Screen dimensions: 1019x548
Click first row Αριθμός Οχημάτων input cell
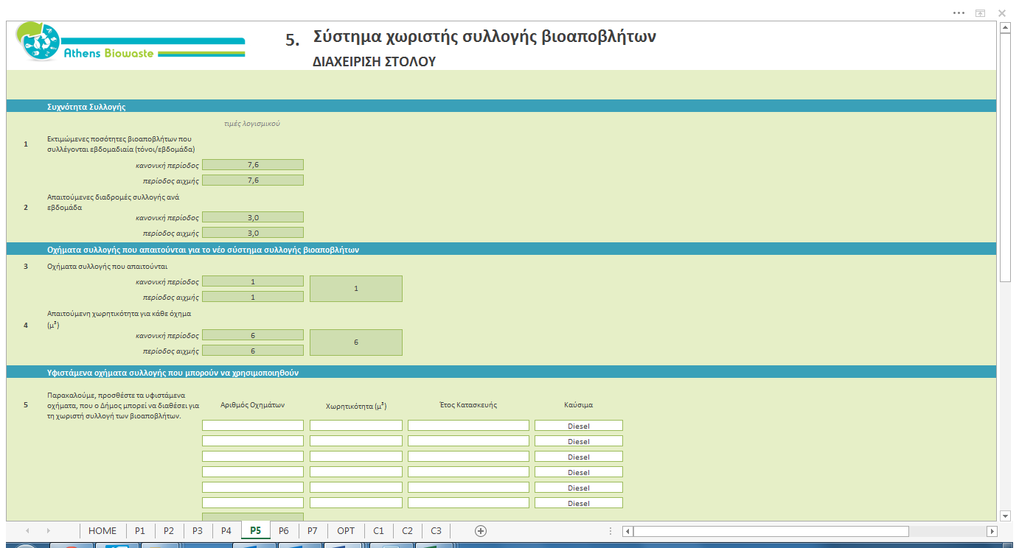[253, 426]
